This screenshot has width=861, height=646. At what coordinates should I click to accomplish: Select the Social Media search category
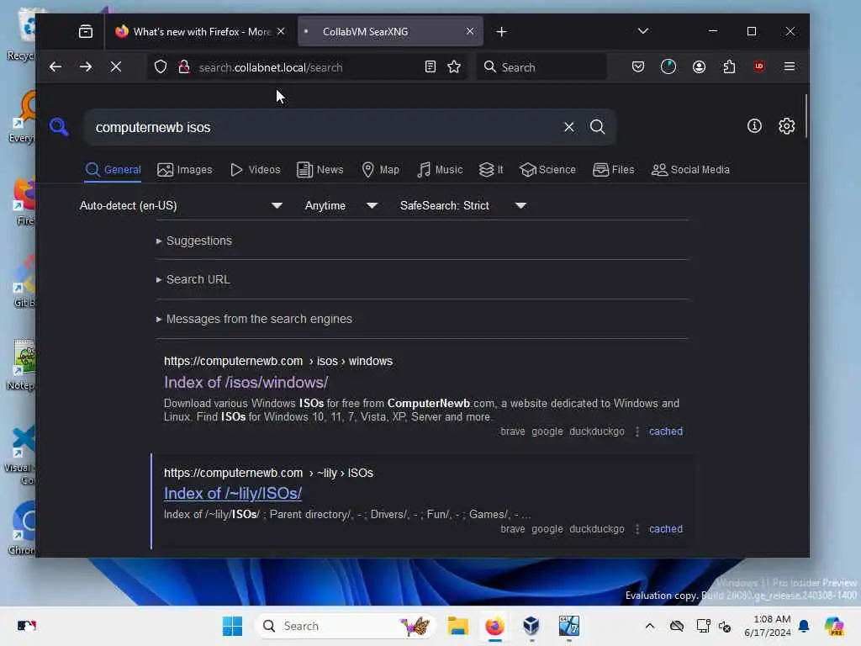pyautogui.click(x=690, y=170)
